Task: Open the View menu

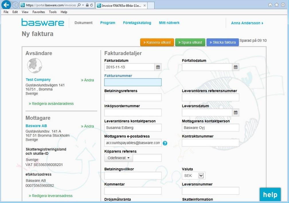Action: pyautogui.click(x=25, y=12)
